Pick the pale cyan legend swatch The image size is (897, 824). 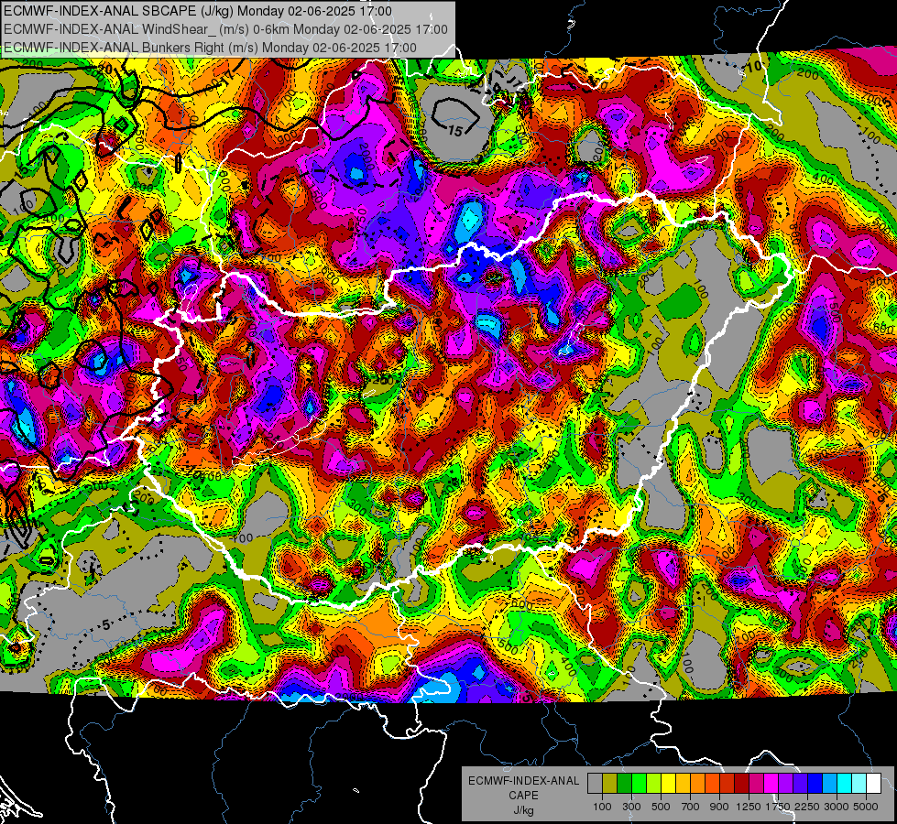point(859,783)
